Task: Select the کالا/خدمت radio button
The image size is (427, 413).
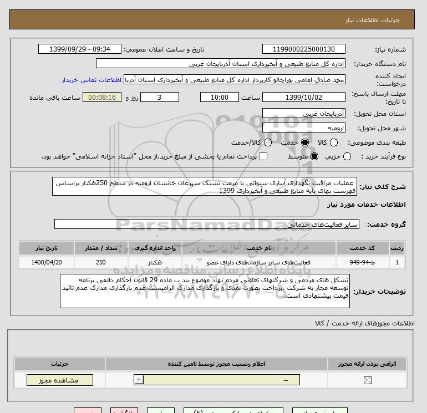Action: (268, 142)
